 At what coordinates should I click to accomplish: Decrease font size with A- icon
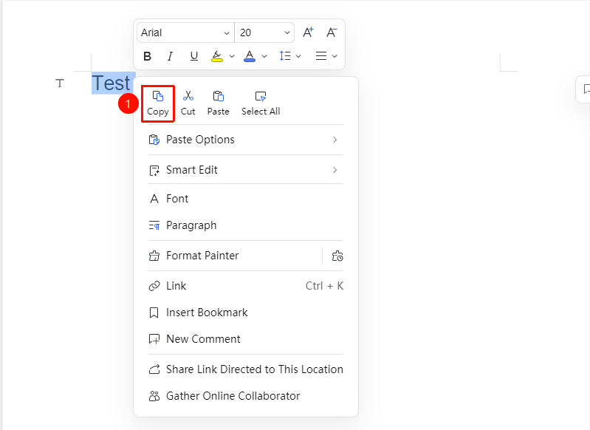point(332,33)
